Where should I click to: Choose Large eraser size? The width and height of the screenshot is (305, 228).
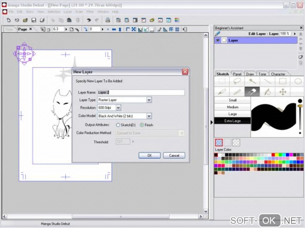[x=232, y=114]
